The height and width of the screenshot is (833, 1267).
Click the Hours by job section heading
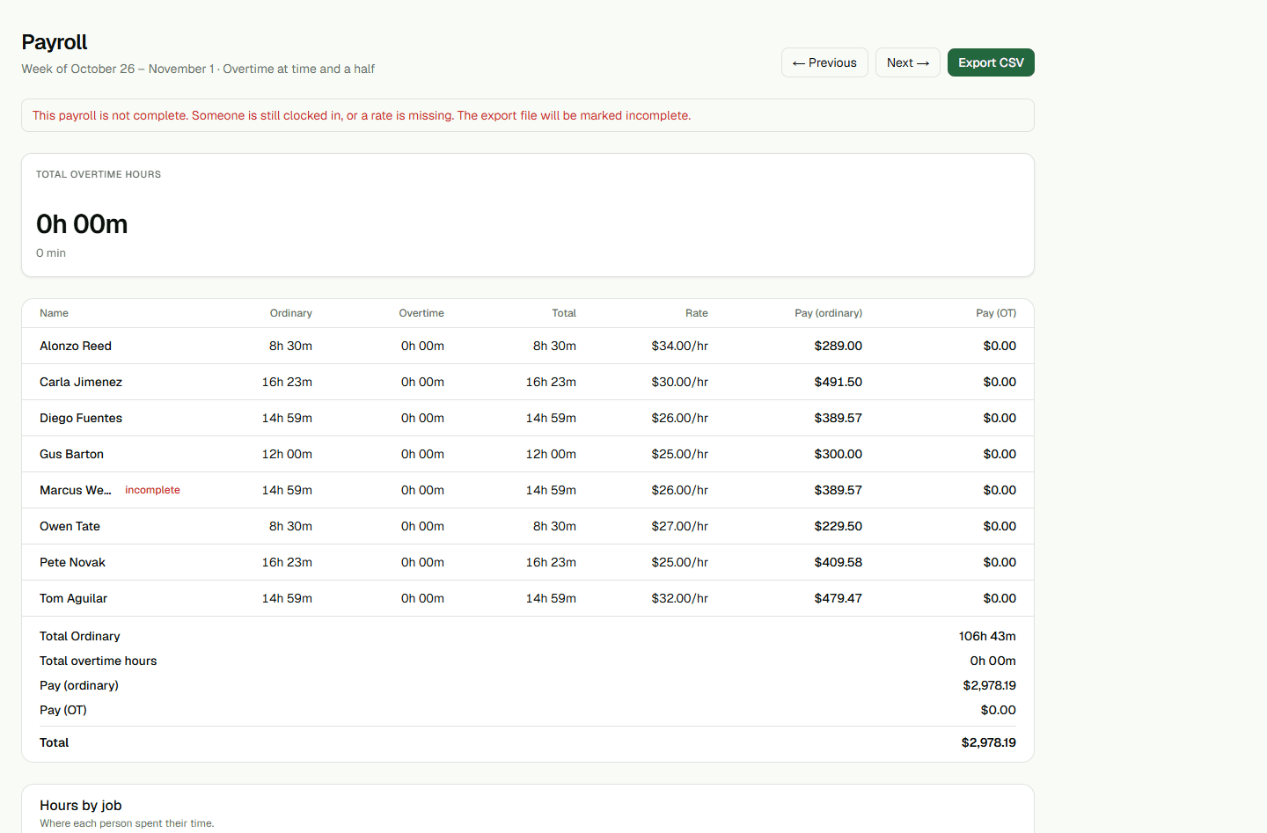pyautogui.click(x=81, y=805)
